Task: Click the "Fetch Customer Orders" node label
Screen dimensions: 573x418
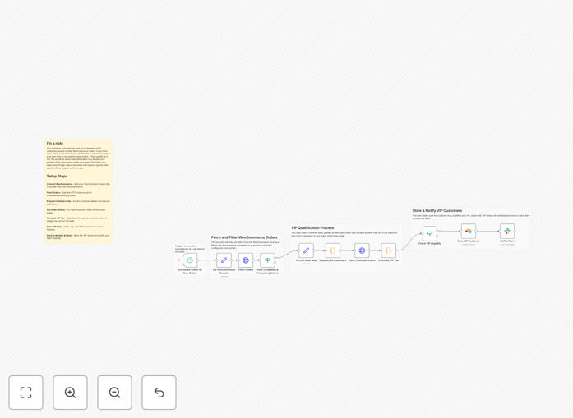Action: tap(362, 260)
